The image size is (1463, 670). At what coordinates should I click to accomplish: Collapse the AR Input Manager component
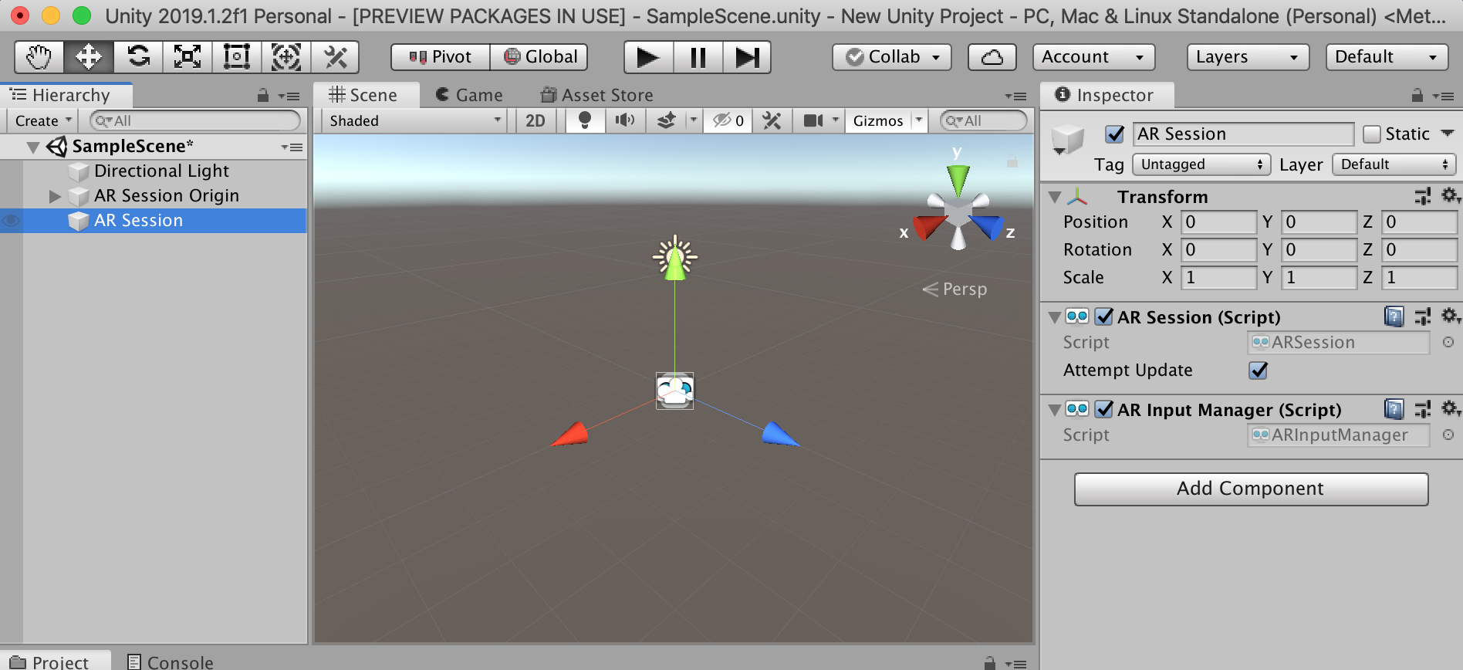tap(1055, 410)
